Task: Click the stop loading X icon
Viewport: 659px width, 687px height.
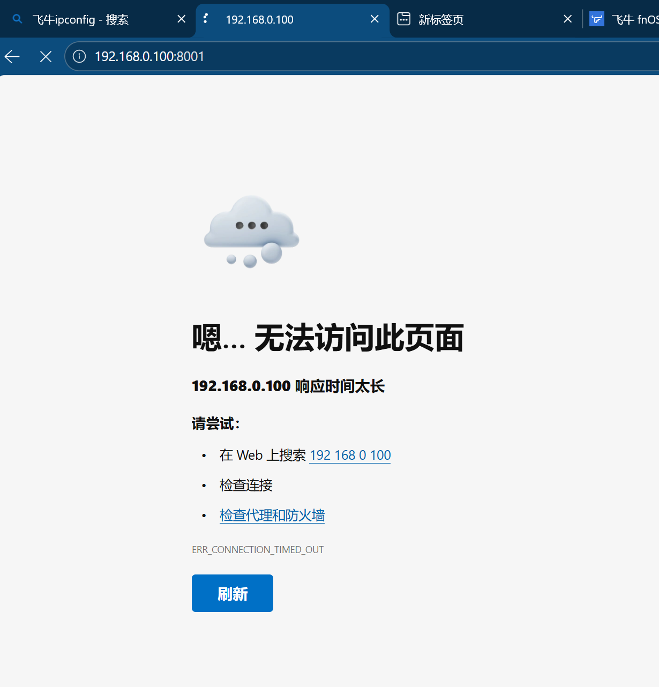Action: 46,56
